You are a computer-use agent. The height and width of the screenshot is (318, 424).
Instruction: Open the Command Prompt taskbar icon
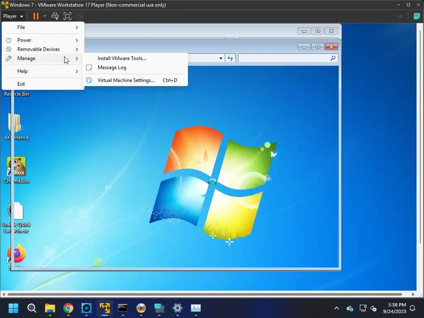[x=123, y=308]
